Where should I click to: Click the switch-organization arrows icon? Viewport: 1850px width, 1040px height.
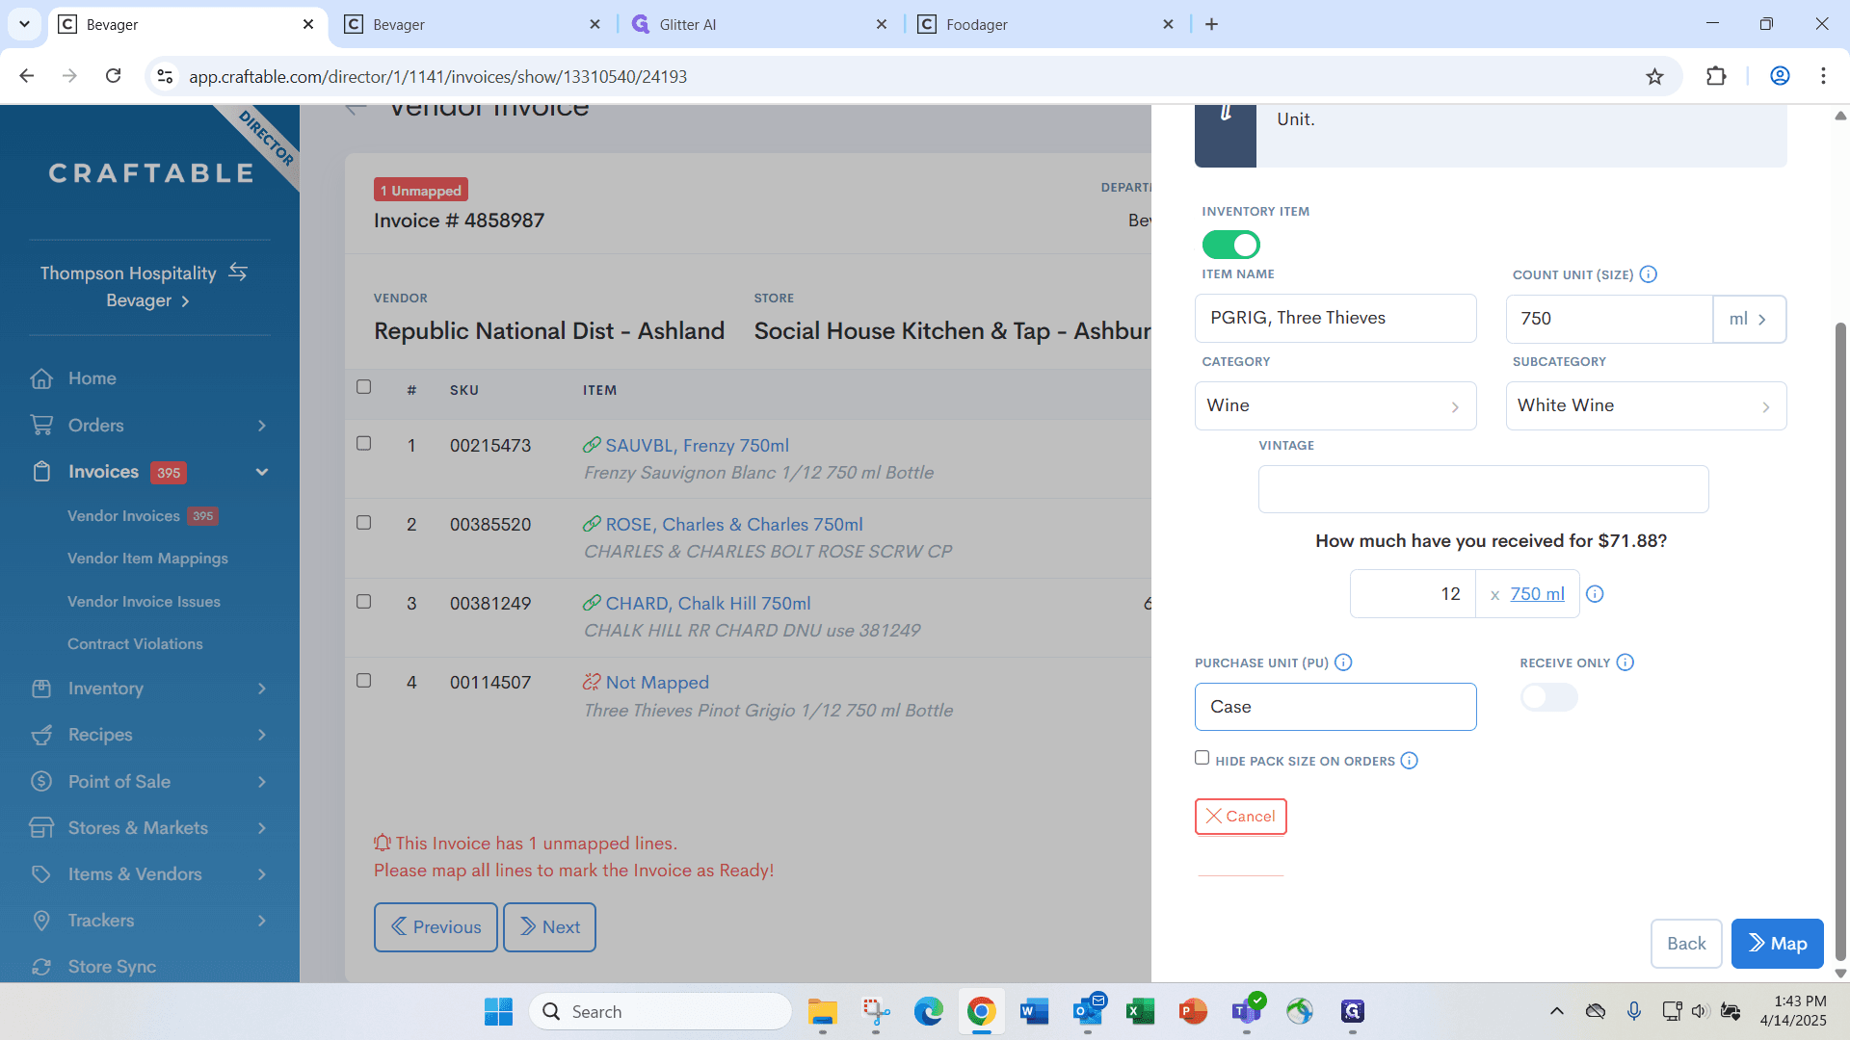point(238,273)
